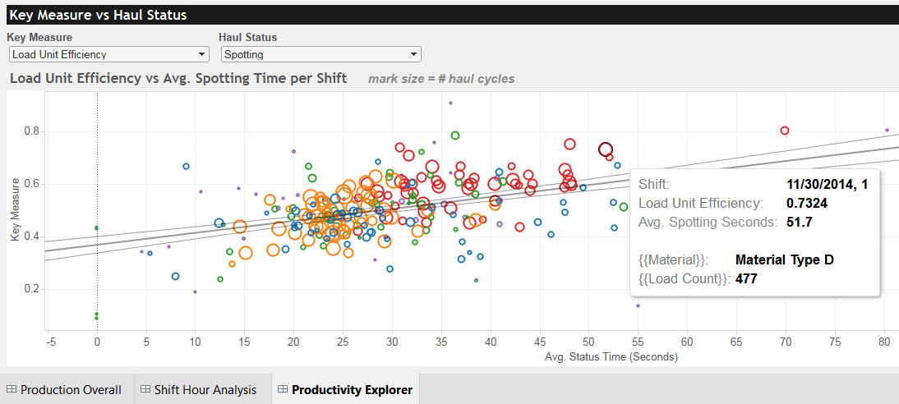Select the red circle near 70 seconds
The height and width of the screenshot is (404, 899).
pos(785,131)
